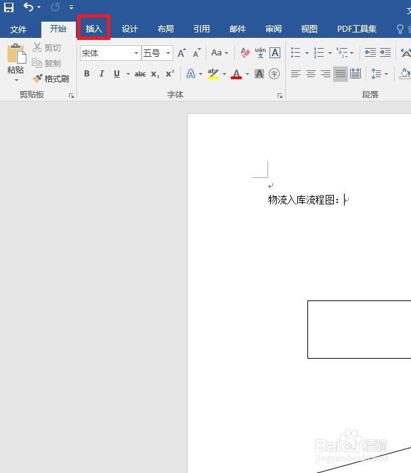Toggle the active Justify alignment icon
The image size is (411, 473).
(341, 74)
